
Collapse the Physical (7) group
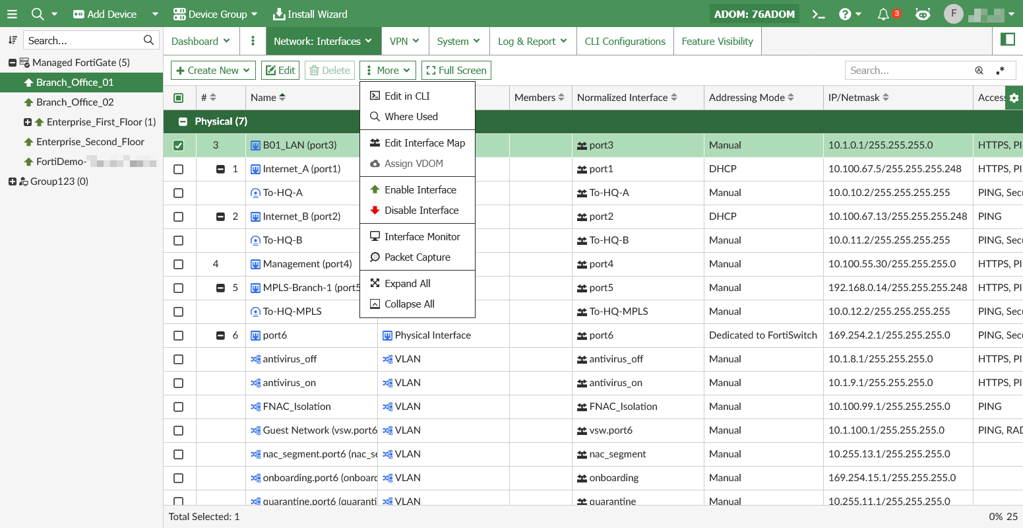click(183, 121)
